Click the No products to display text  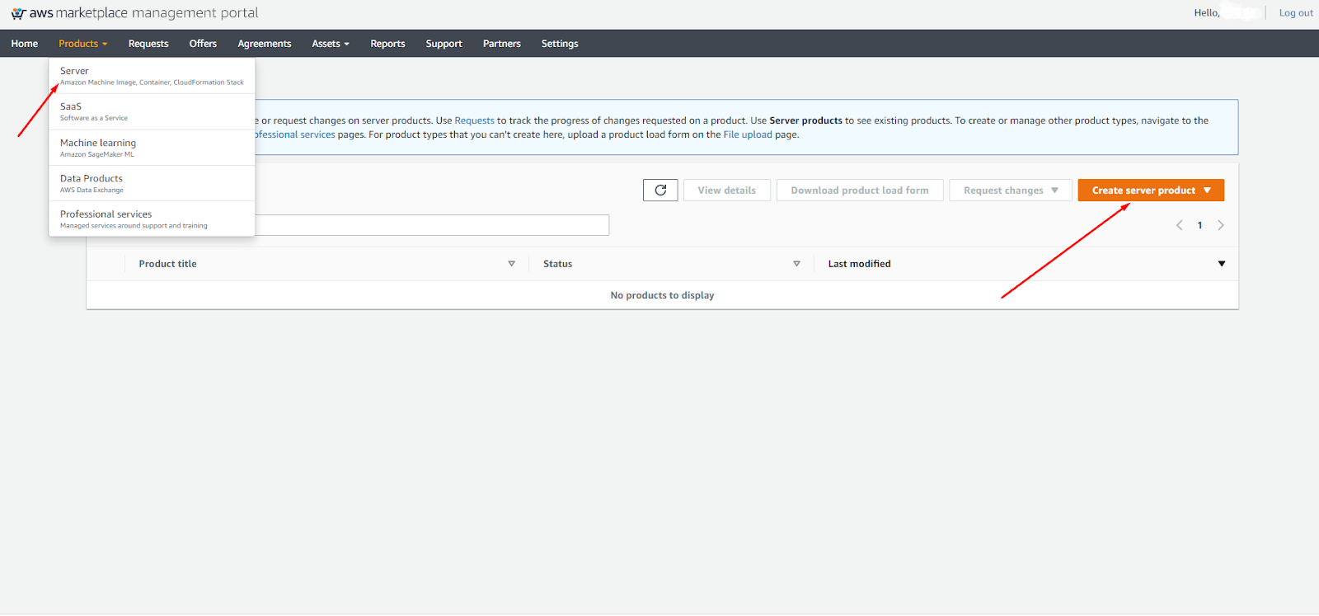[x=663, y=295]
